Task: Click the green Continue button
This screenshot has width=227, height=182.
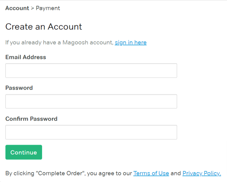Action: pos(24,152)
